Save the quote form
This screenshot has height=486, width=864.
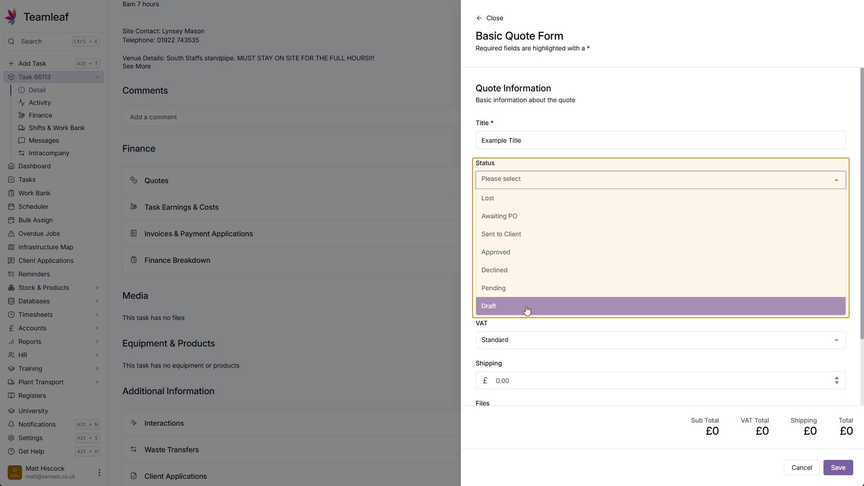838,468
